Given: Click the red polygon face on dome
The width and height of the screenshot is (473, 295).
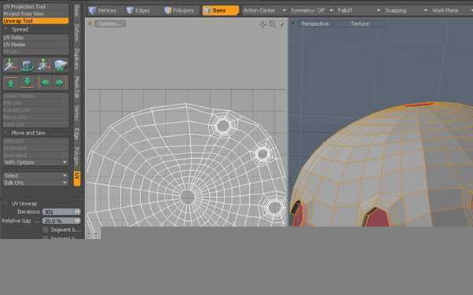Looking at the screenshot, I should [377, 218].
